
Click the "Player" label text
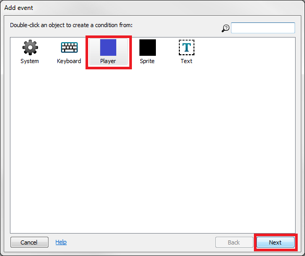(108, 61)
